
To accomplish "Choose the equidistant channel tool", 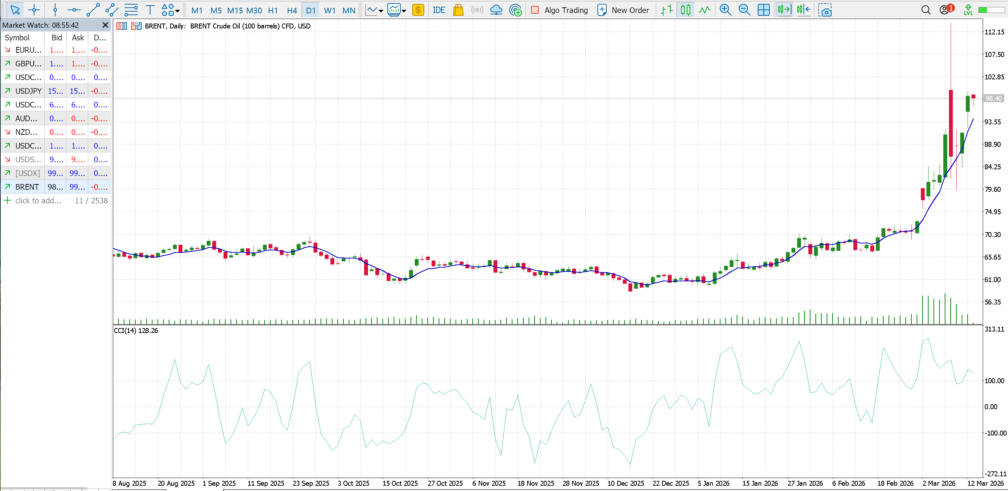I will tap(112, 10).
